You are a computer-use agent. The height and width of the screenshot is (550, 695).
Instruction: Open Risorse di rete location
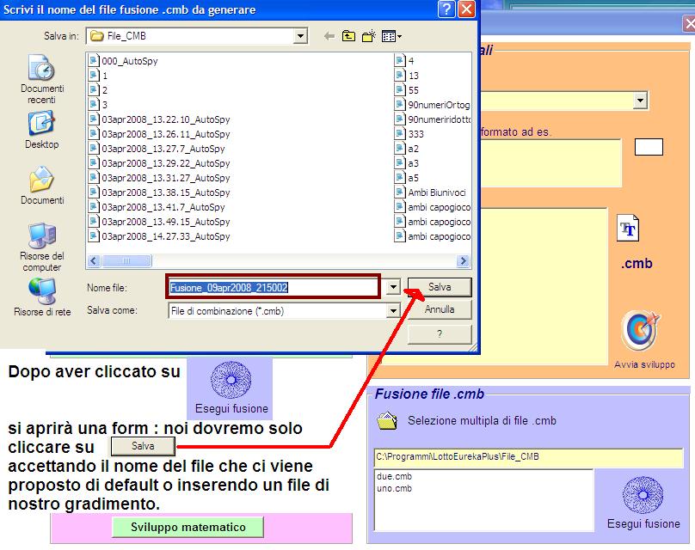[42, 290]
